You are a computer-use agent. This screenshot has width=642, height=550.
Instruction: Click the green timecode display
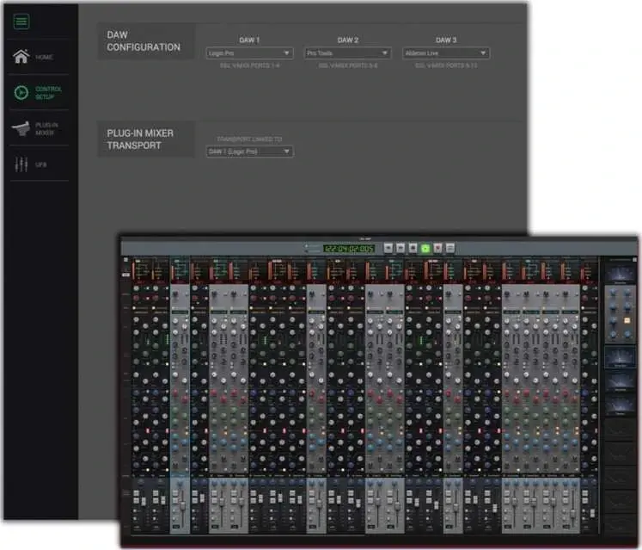[x=348, y=248]
